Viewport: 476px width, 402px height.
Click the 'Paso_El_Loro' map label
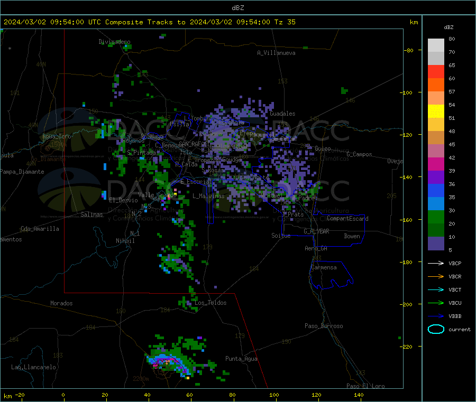(366, 386)
